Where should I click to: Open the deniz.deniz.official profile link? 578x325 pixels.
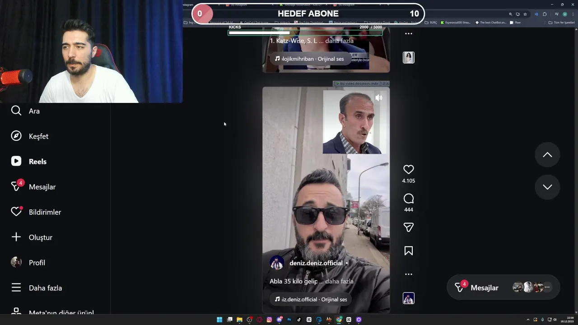pyautogui.click(x=316, y=263)
